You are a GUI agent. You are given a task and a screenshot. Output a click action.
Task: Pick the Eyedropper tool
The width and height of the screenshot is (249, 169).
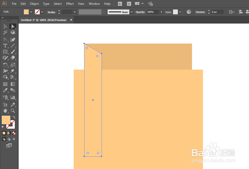(5, 90)
